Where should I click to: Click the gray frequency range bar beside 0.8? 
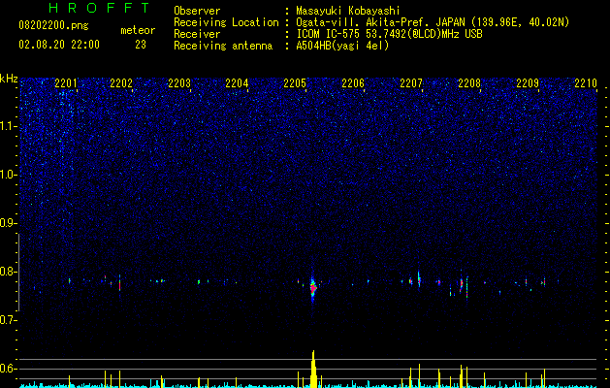[x=18, y=273]
